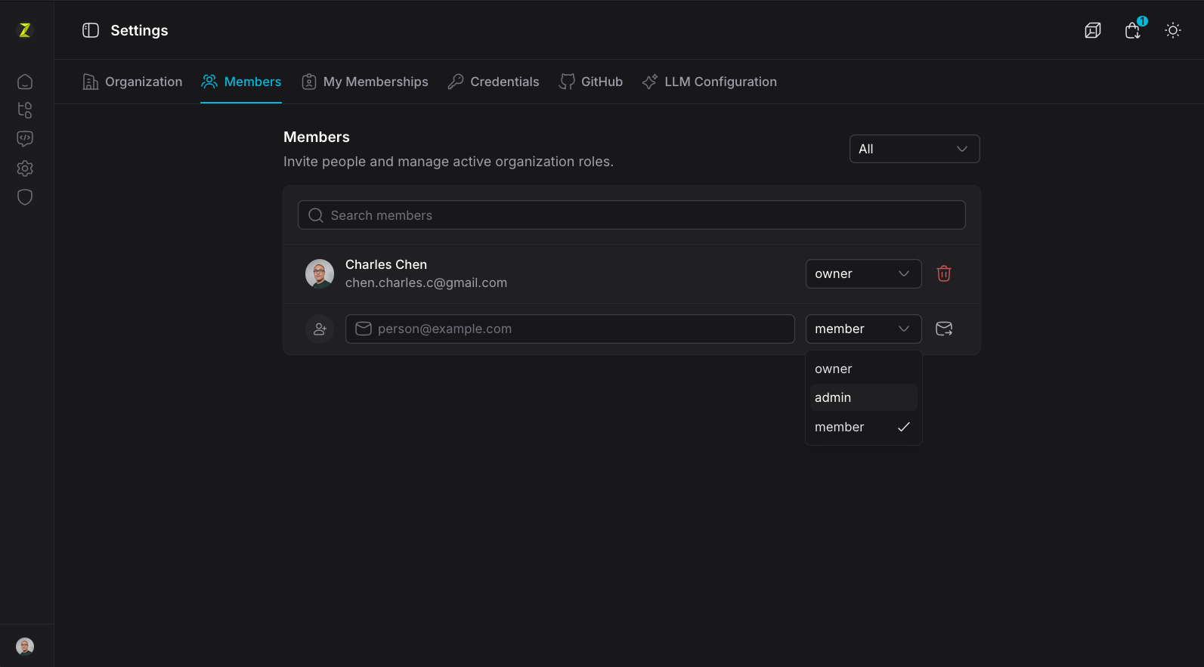This screenshot has width=1204, height=667.
Task: Expand the All filter dropdown
Action: (915, 149)
